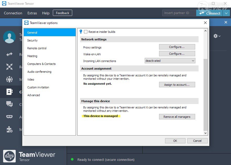
Task: Click Cancel in options dialog
Action: [198, 141]
